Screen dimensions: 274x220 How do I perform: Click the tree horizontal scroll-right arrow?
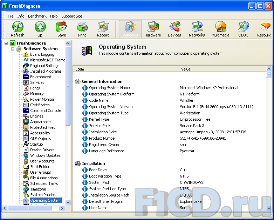pyautogui.click(x=62, y=208)
